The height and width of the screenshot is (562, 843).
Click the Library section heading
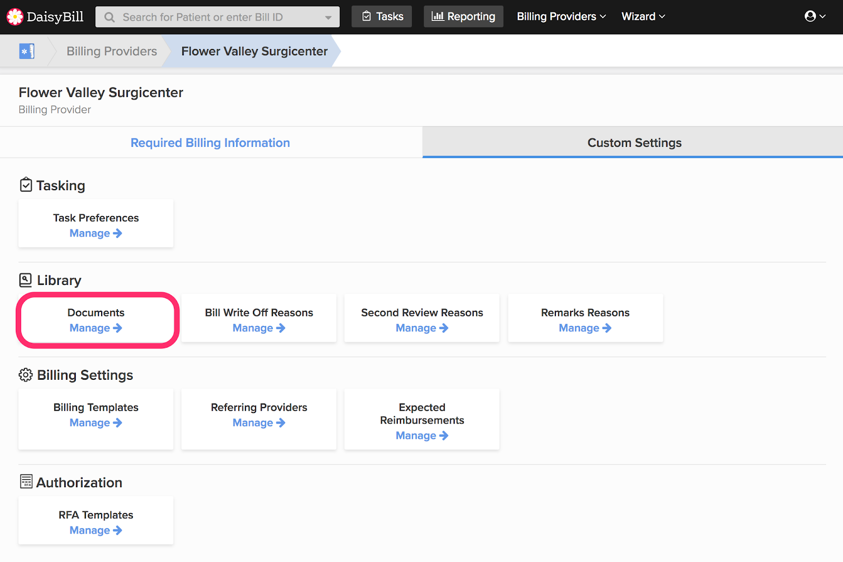click(59, 280)
